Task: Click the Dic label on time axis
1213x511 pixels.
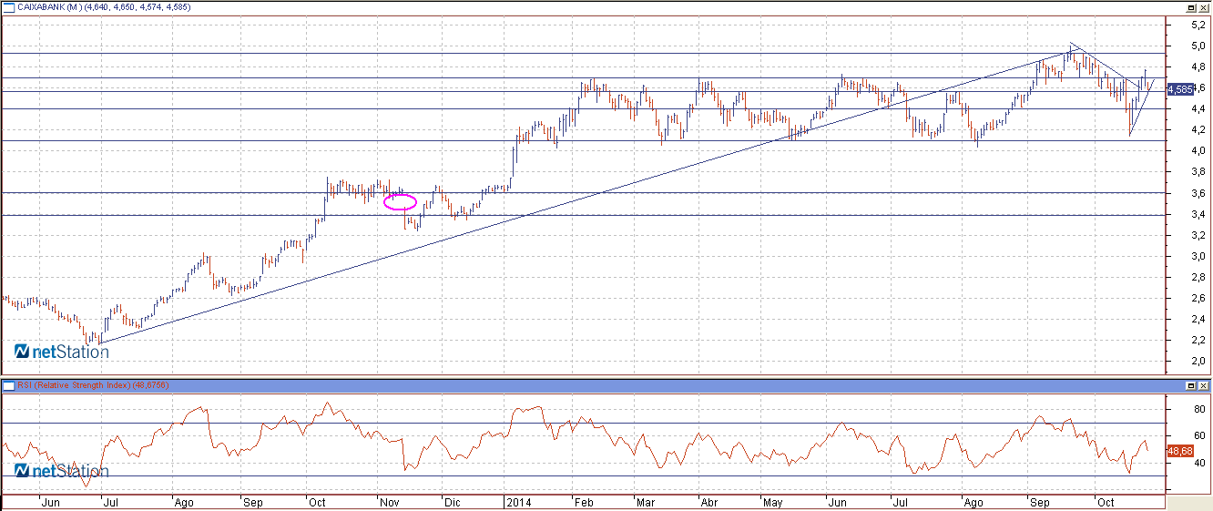Action: pos(453,502)
